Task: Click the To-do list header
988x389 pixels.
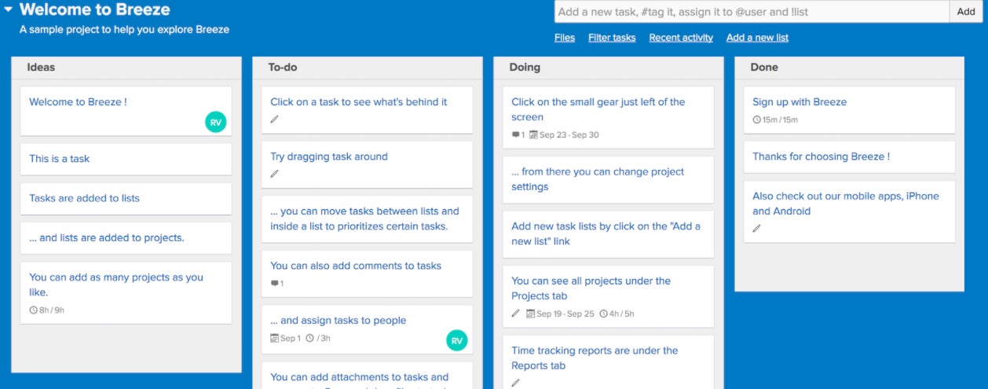Action: click(x=367, y=68)
